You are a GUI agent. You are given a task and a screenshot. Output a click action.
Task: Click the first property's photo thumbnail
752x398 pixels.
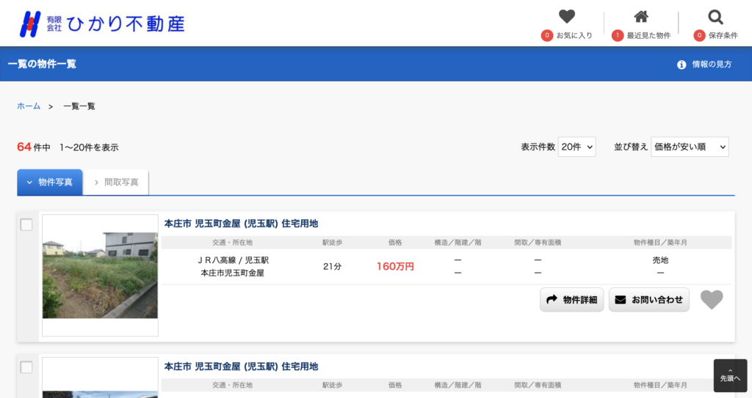tap(100, 275)
